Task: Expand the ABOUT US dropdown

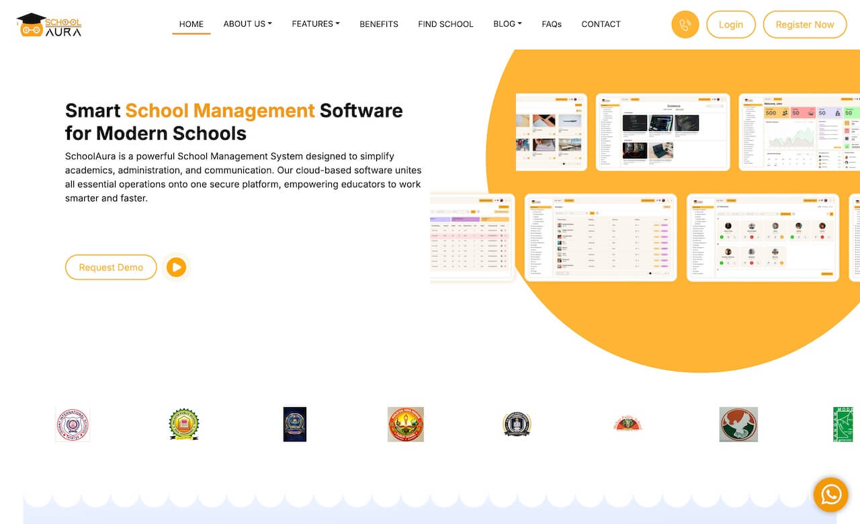Action: click(247, 24)
